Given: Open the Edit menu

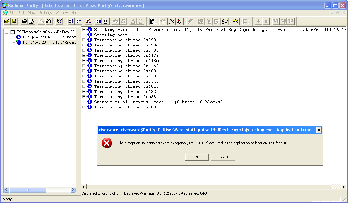Looking at the screenshot, I should pyautogui.click(x=21, y=13).
